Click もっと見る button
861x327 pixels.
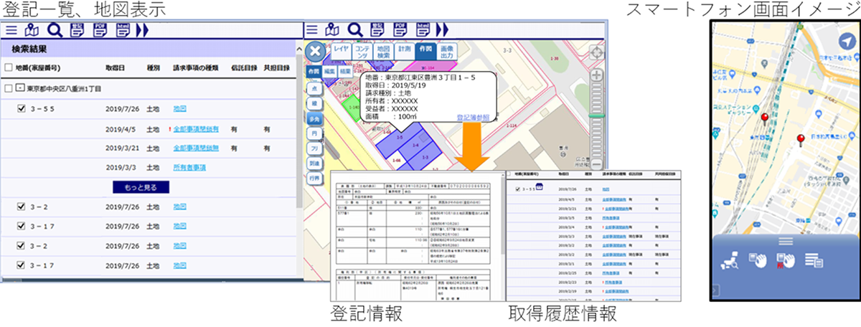click(x=141, y=186)
